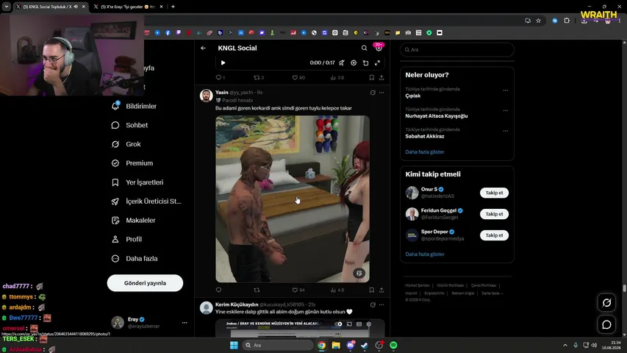
Task: Open options for the Çıplak trend
Action: click(506, 90)
